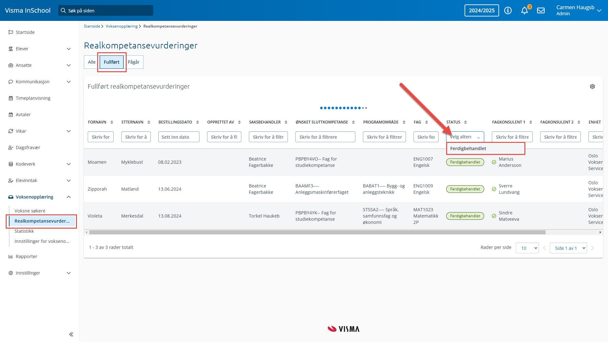Click the information circle icon
The width and height of the screenshot is (608, 342).
508,10
